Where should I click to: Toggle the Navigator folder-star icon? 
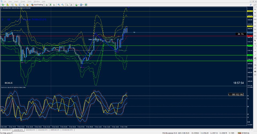coord(16,5)
